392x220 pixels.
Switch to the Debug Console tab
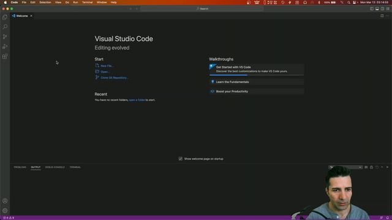[x=55, y=167]
